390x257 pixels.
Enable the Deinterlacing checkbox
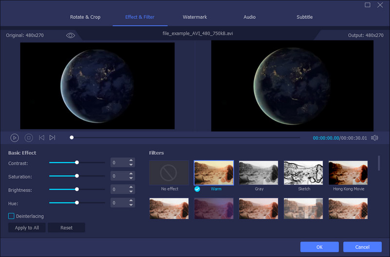point(11,216)
